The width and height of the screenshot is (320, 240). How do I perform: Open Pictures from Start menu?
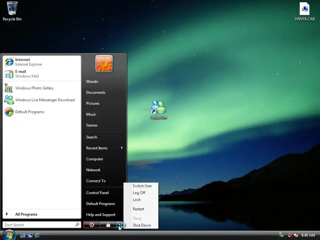[92, 103]
